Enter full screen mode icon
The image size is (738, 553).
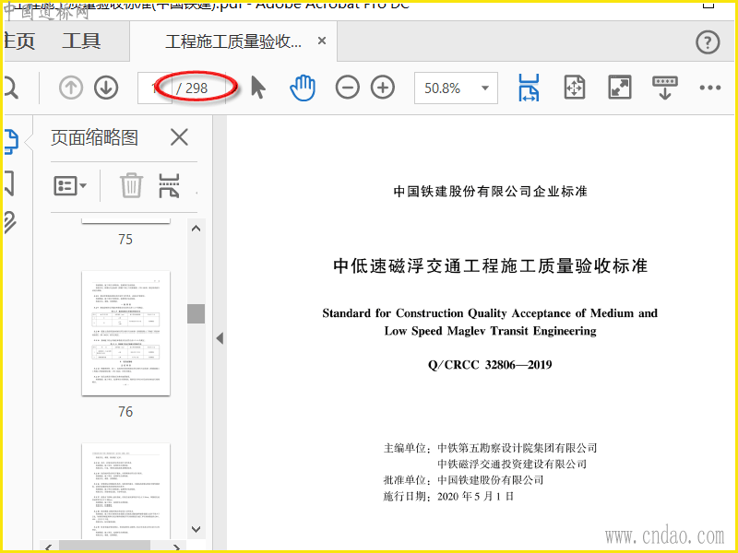point(619,88)
